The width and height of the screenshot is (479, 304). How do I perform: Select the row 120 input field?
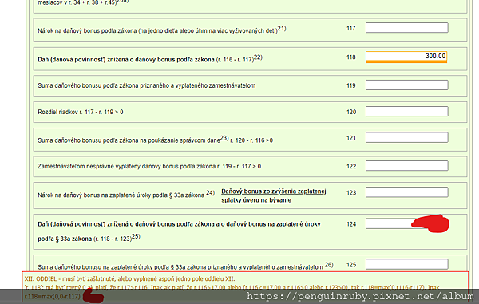[406, 111]
